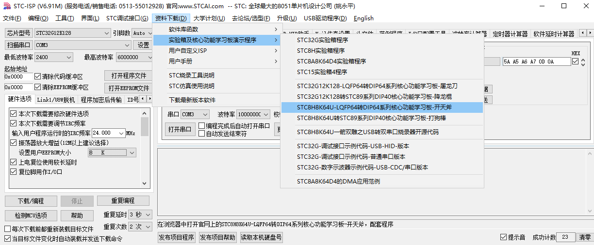Open the English menu
Image resolution: width=594 pixels, height=245 pixels.
pyautogui.click(x=363, y=18)
